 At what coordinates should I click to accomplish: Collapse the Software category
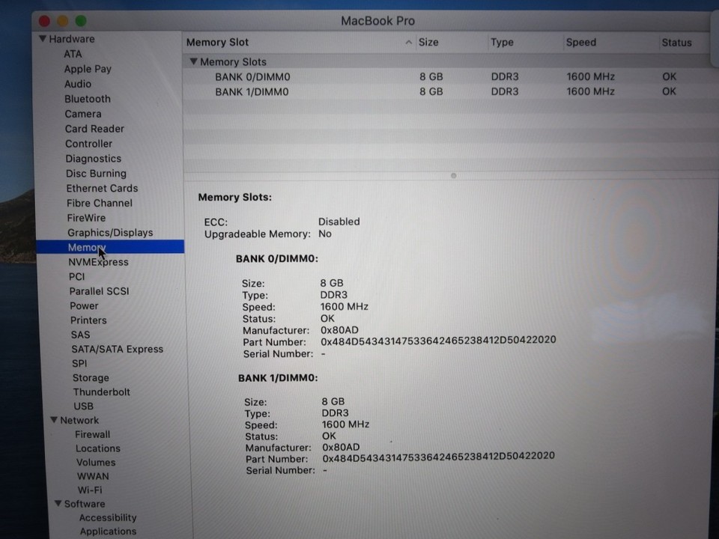(57, 504)
